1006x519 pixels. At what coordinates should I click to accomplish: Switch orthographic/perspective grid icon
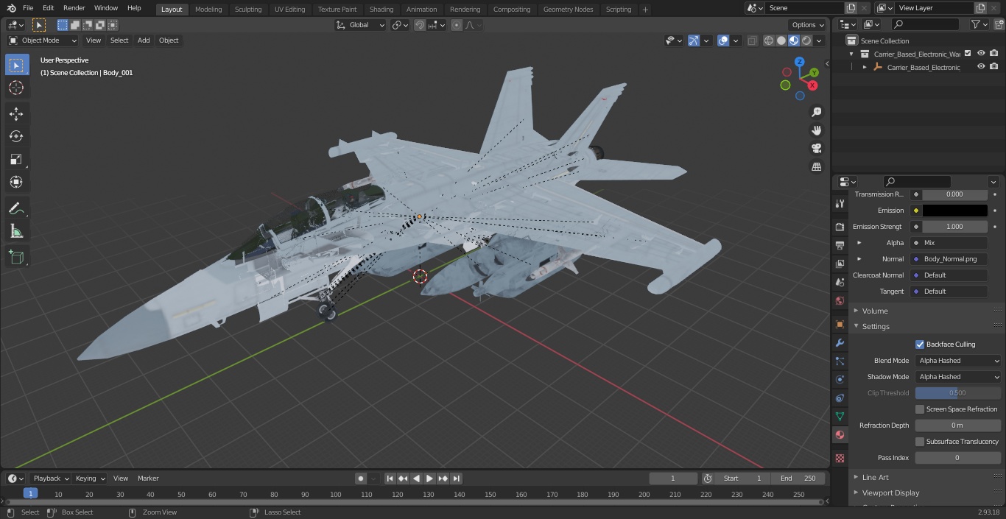[817, 167]
